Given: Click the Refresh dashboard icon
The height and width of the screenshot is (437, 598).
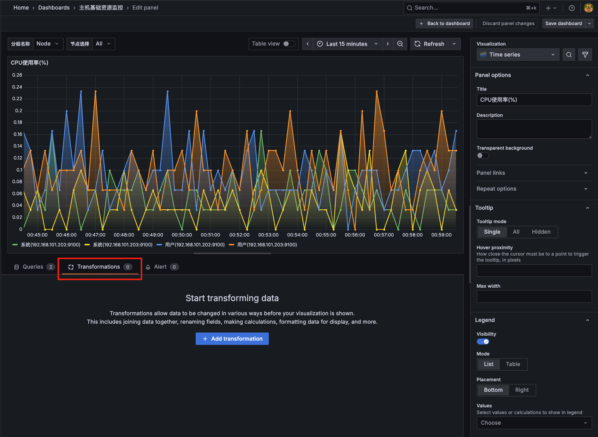Looking at the screenshot, I should point(418,44).
